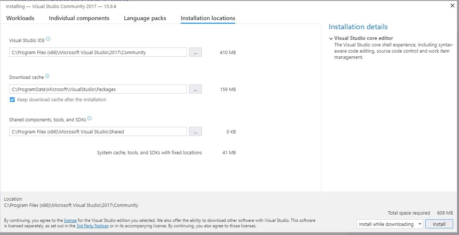Screen dimensions: 459x235
Task: Switch to the Workloads tab
Action: click(x=20, y=18)
